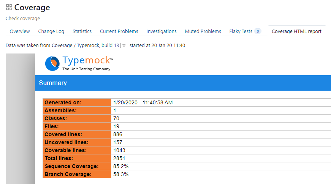This screenshot has width=331, height=184.
Task: Open the Statistics tab
Action: point(82,31)
